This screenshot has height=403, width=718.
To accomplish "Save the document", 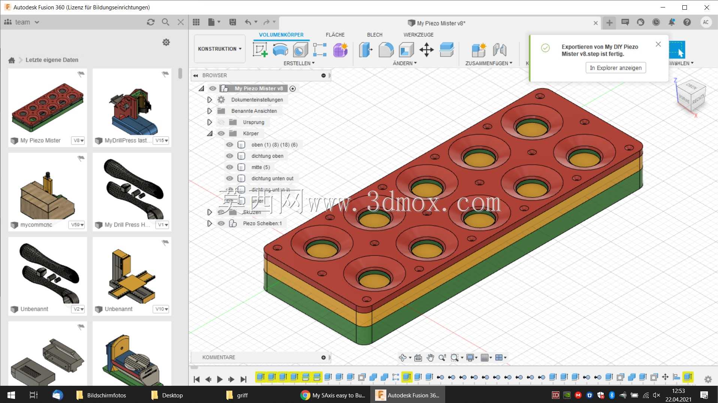I will point(233,22).
